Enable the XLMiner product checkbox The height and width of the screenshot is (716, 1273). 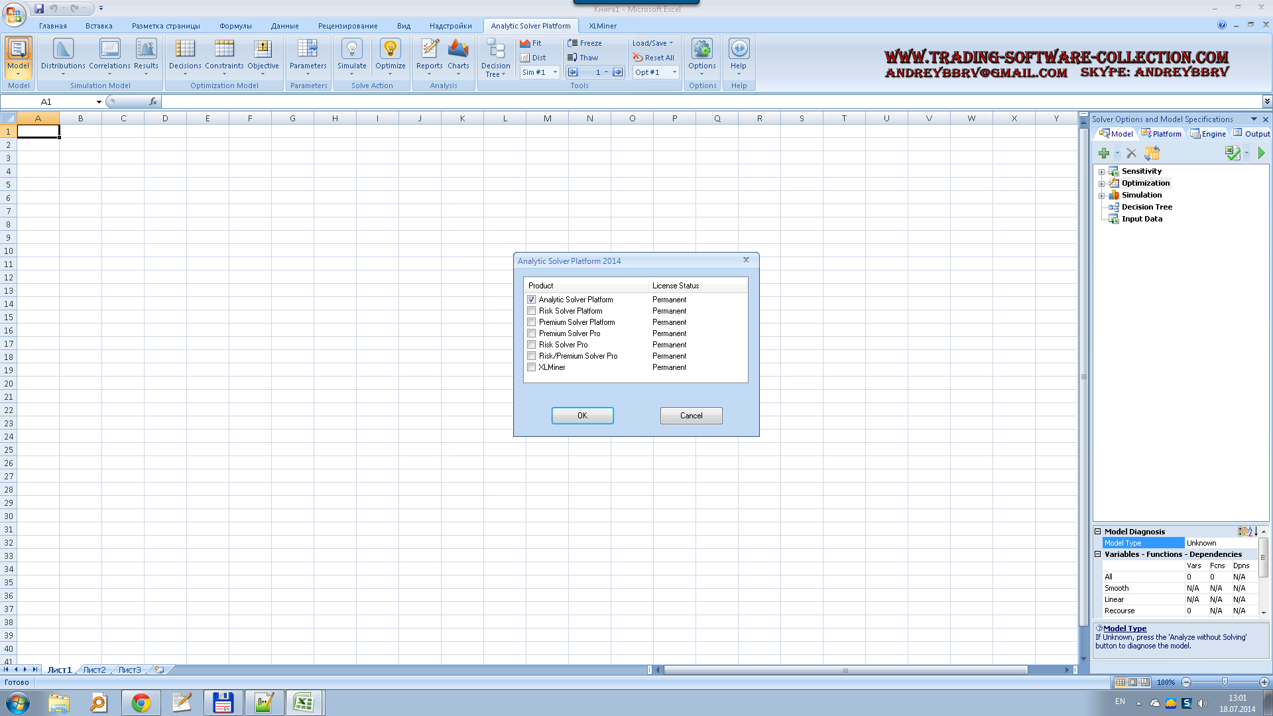point(532,367)
